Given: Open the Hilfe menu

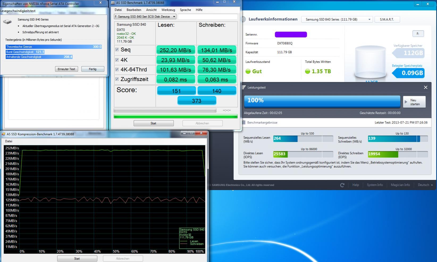Looking at the screenshot, I should point(199,10).
